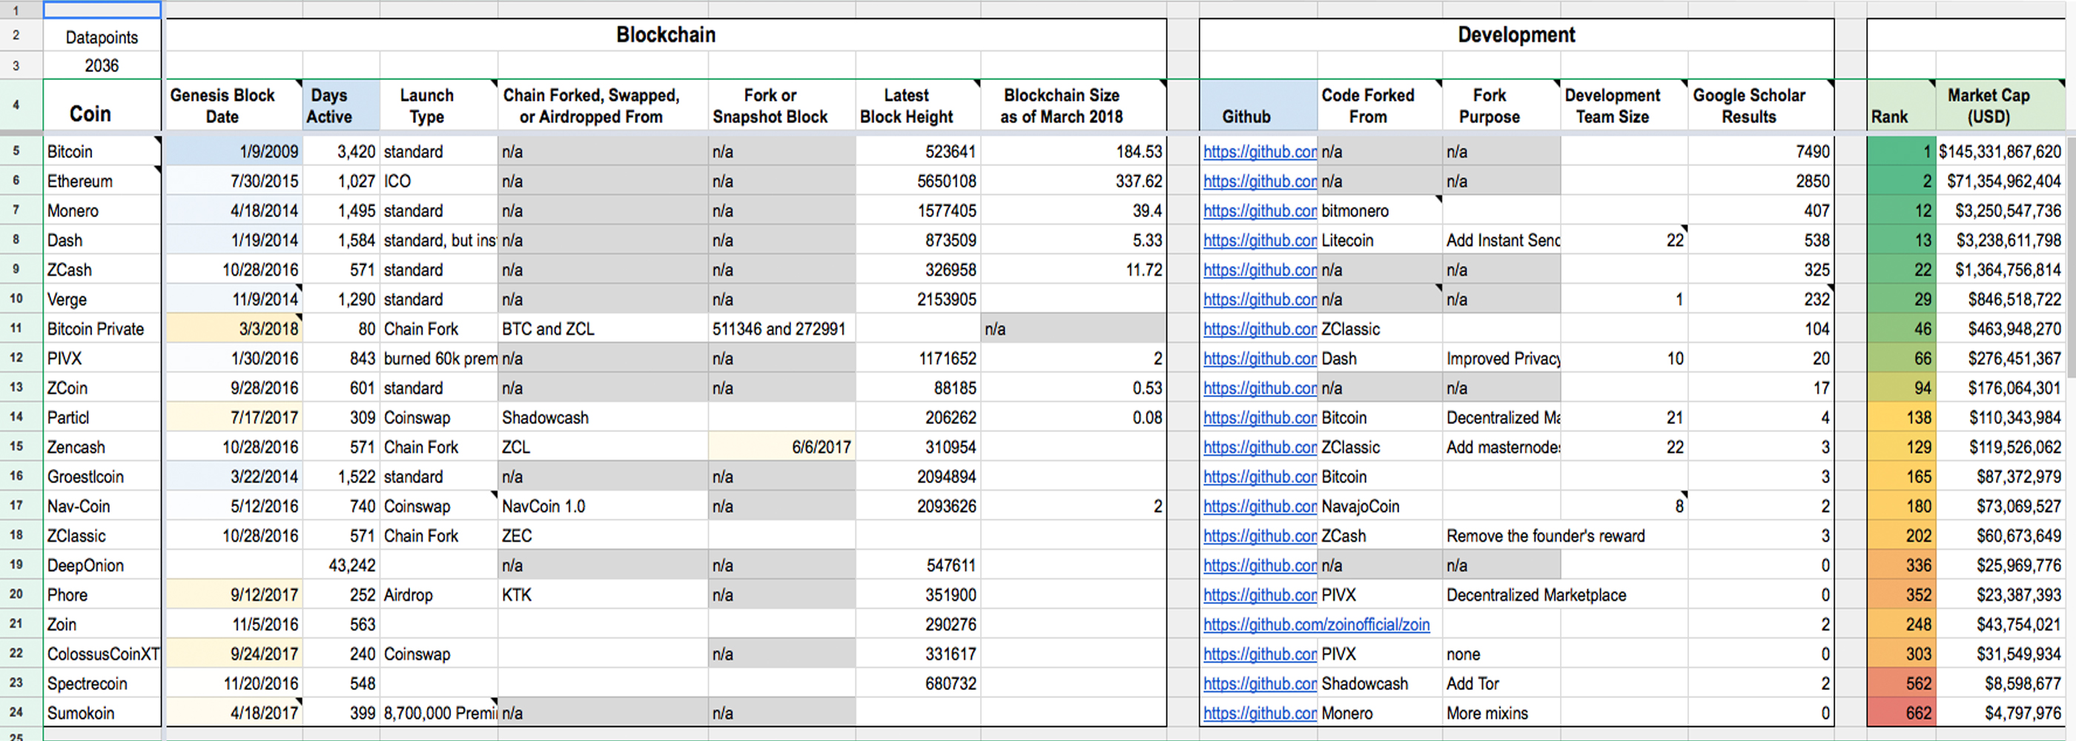The height and width of the screenshot is (741, 2076).
Task: Click the Latest Block Height header
Action: click(918, 104)
